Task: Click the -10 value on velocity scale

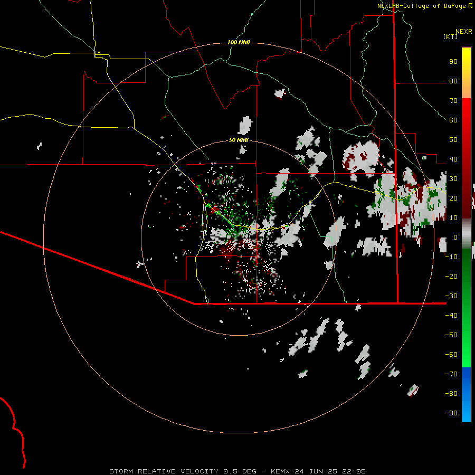Action: pos(451,257)
